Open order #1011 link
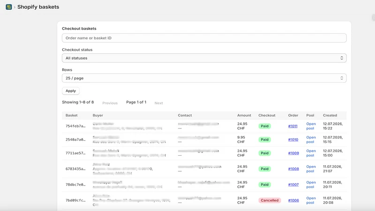This screenshot has width=375, height=211. tap(292, 126)
